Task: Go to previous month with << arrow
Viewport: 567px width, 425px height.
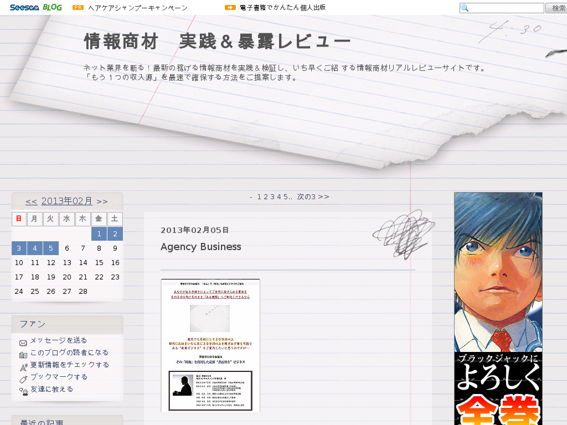Action: point(31,201)
